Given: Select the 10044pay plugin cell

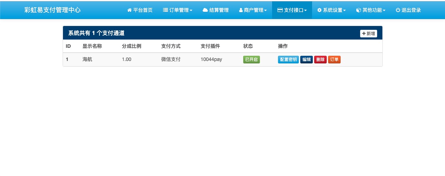Looking at the screenshot, I should [212, 59].
